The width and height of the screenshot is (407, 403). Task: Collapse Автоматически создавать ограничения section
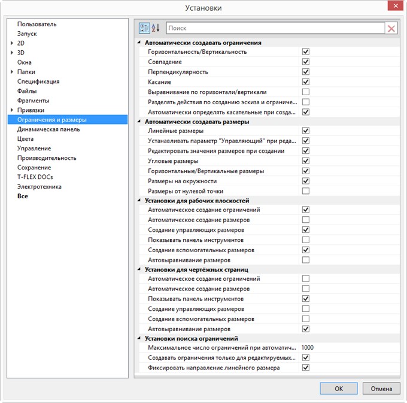[x=139, y=43]
